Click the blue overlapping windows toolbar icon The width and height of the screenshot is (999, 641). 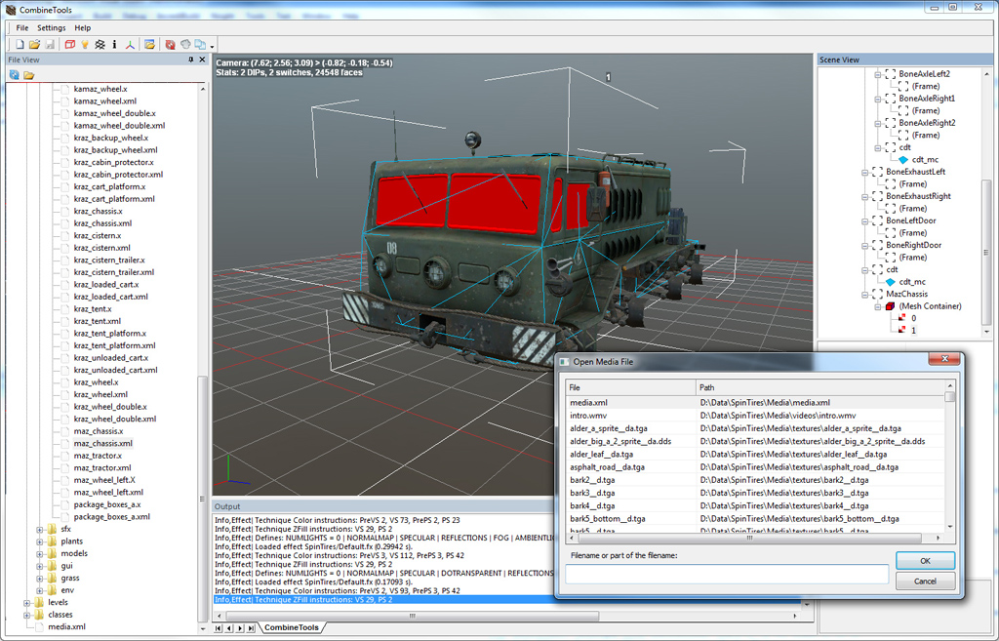click(200, 45)
